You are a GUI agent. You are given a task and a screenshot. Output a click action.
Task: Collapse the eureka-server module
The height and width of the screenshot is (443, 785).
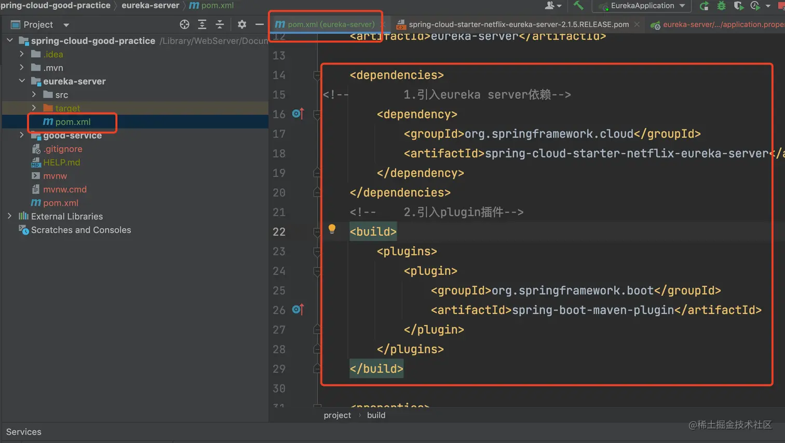tap(22, 80)
